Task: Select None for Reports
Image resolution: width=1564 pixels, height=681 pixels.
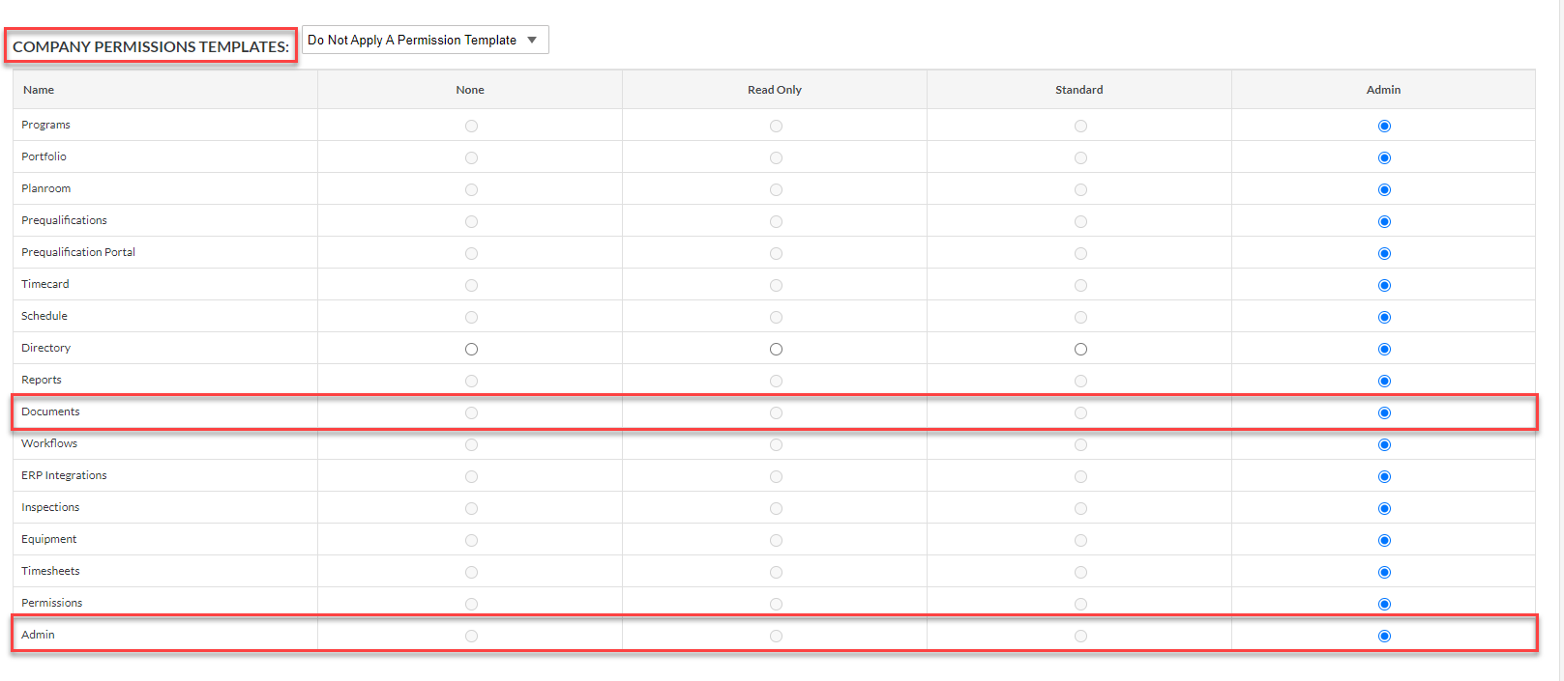Action: tap(471, 381)
